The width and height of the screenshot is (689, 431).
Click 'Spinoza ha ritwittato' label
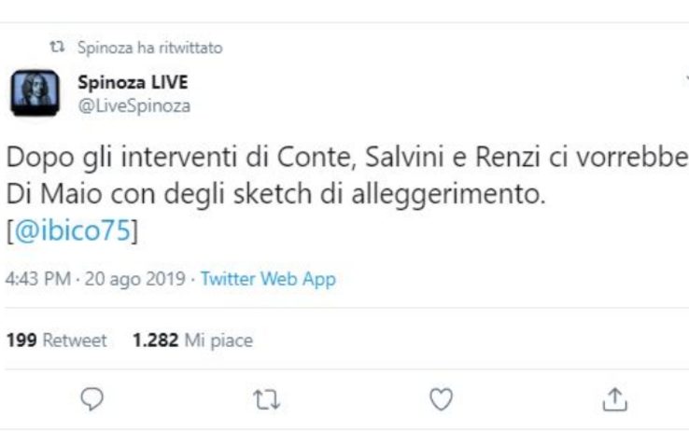coord(150,47)
